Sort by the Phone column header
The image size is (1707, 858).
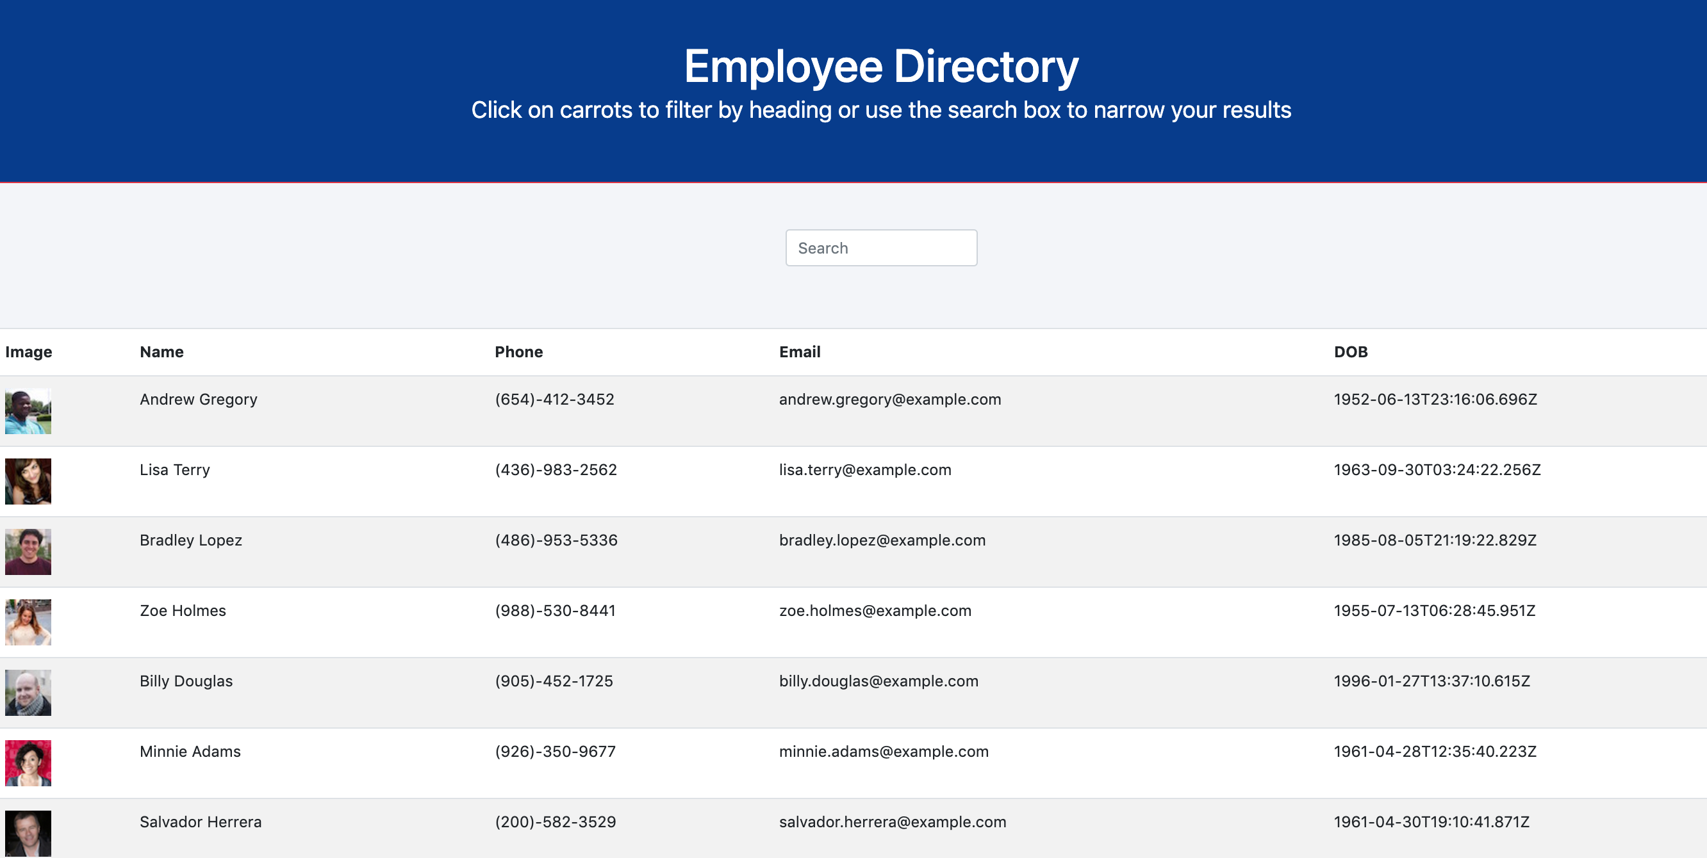coord(518,352)
